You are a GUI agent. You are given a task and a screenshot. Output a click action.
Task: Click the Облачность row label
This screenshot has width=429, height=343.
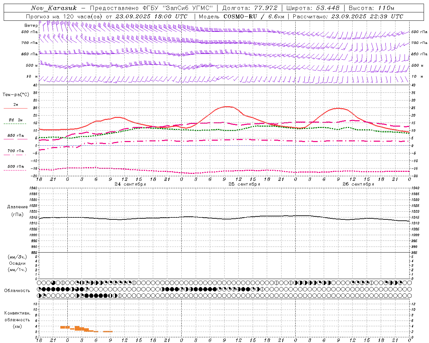pos(17,291)
